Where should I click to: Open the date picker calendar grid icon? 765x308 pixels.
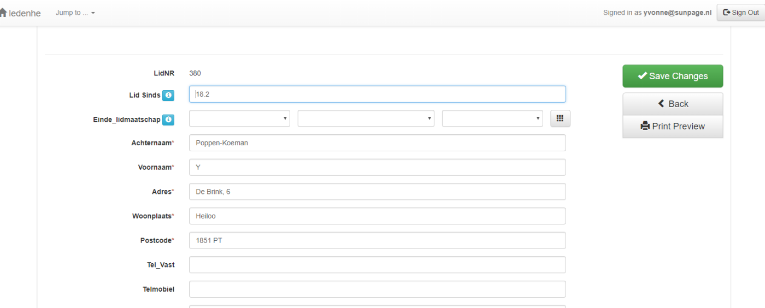(560, 119)
